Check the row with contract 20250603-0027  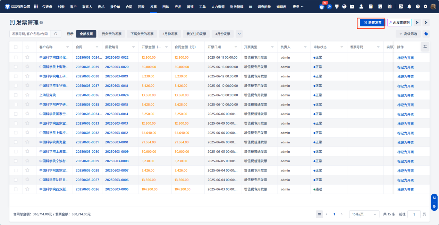click(x=16, y=180)
